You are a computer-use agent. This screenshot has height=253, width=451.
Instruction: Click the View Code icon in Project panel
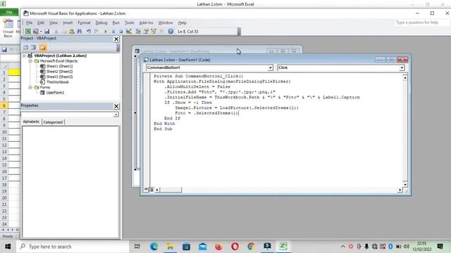pyautogui.click(x=26, y=48)
